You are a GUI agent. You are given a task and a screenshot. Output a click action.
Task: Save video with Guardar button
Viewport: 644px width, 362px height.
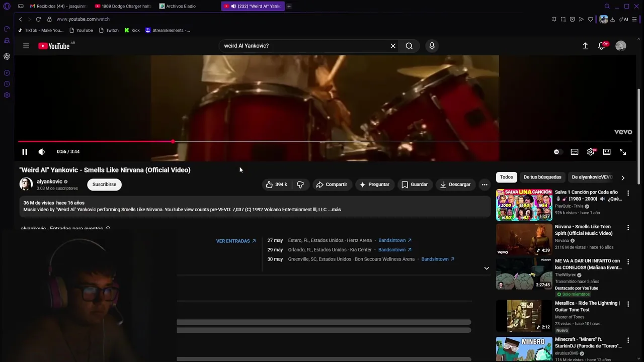pos(415,185)
